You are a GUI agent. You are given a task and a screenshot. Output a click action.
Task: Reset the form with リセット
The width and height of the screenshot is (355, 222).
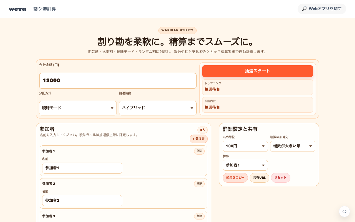pos(280,178)
